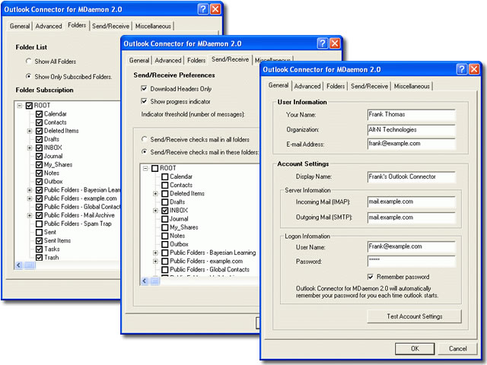The image size is (487, 365).
Task: Click the help button in the front General window
Action: pyautogui.click(x=462, y=69)
